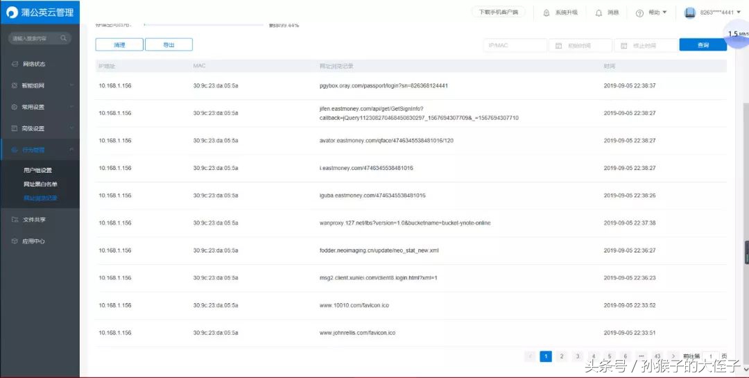
Task: Click the fodder.neoimaging.cn URL record
Action: (379, 250)
